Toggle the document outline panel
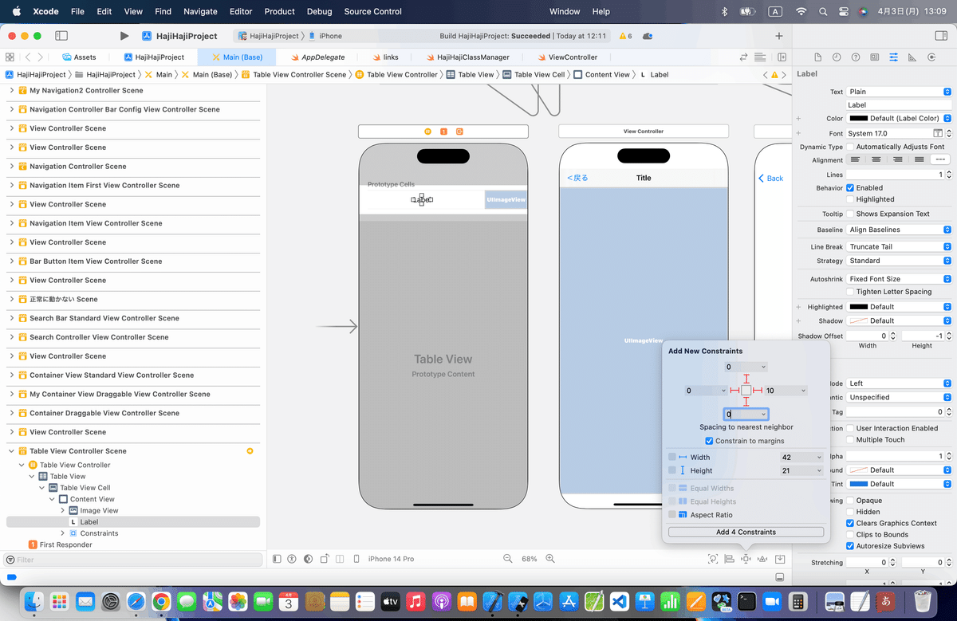 (x=277, y=559)
